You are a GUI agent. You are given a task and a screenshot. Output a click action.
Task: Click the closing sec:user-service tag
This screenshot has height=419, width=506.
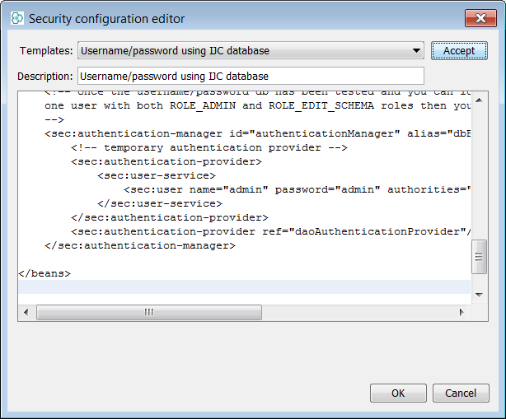click(157, 203)
